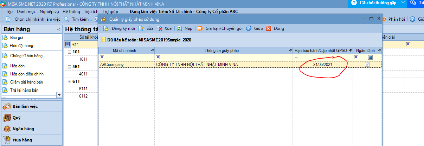
Task: Switch to Mua hàng module
Action: pyautogui.click(x=31, y=140)
